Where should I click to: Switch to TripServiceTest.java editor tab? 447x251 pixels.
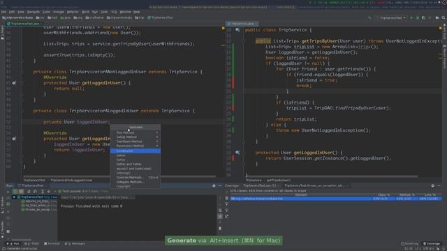coord(25,24)
